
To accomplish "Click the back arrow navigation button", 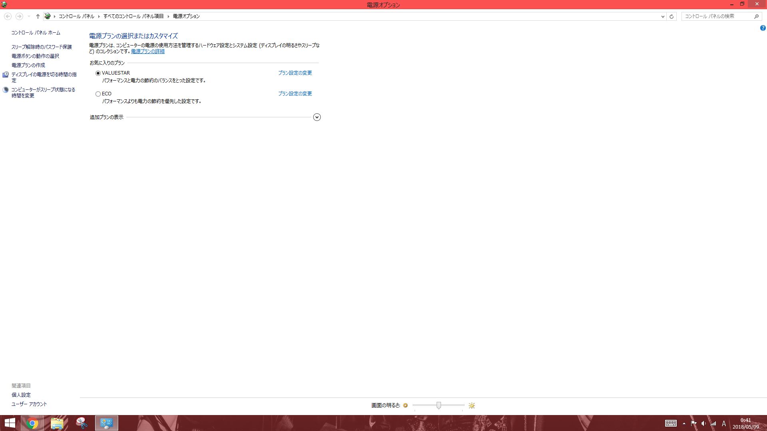I will (8, 16).
